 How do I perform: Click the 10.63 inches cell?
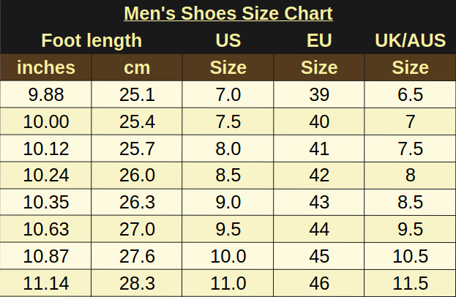pyautogui.click(x=46, y=229)
